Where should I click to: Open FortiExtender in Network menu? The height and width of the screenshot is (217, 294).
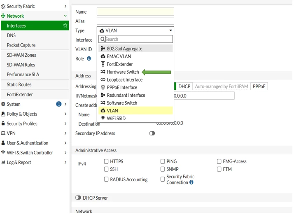pyautogui.click(x=35, y=95)
